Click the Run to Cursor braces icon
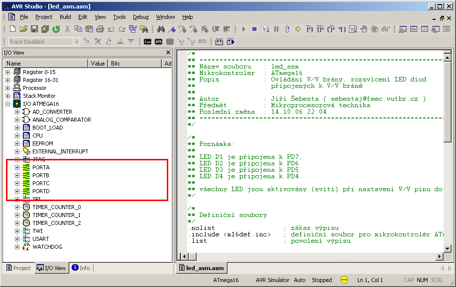Viewport: 456px width, 287px height. (342, 29)
